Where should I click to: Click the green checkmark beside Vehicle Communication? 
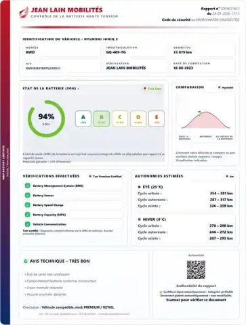[28, 224]
